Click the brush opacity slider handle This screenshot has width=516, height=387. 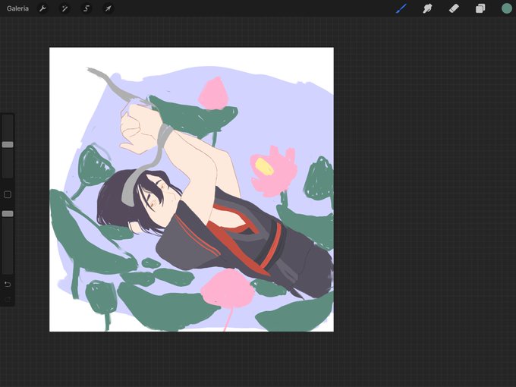pyautogui.click(x=8, y=214)
